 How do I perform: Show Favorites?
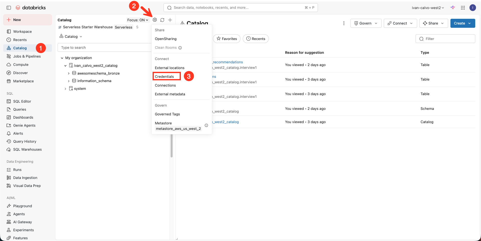click(227, 39)
